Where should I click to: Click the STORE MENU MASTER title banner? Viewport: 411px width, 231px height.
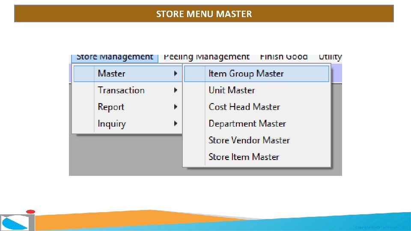click(204, 14)
